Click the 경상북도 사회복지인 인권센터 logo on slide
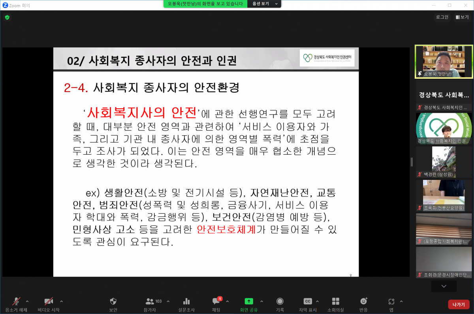The image size is (474, 314). (x=327, y=58)
